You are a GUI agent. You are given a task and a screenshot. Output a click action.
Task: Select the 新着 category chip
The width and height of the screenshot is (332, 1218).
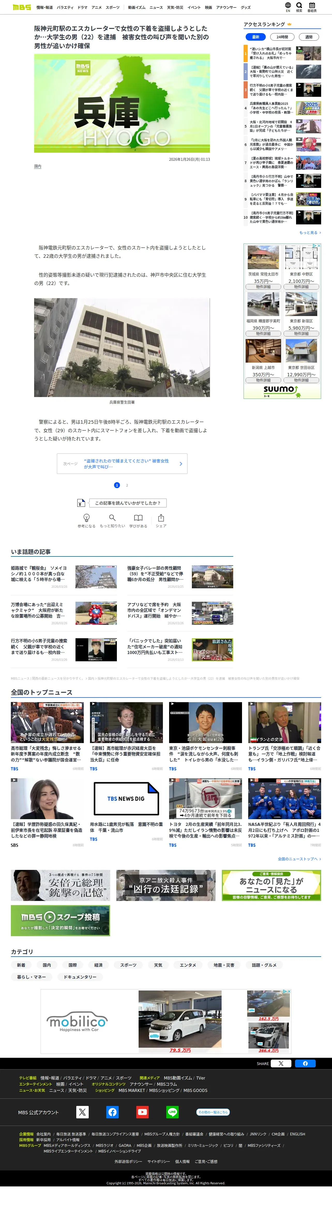[21, 965]
